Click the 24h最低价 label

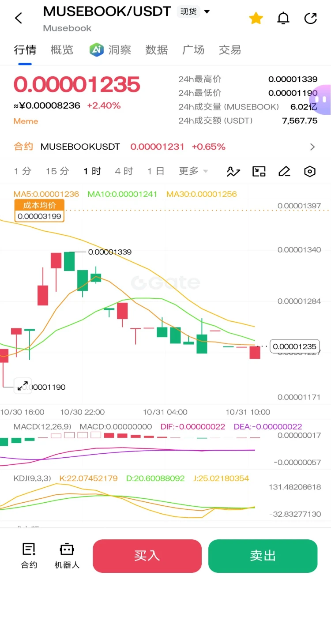pyautogui.click(x=200, y=93)
